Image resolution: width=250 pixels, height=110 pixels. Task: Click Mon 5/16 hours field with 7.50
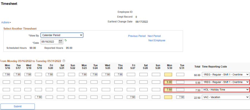(x=6, y=75)
